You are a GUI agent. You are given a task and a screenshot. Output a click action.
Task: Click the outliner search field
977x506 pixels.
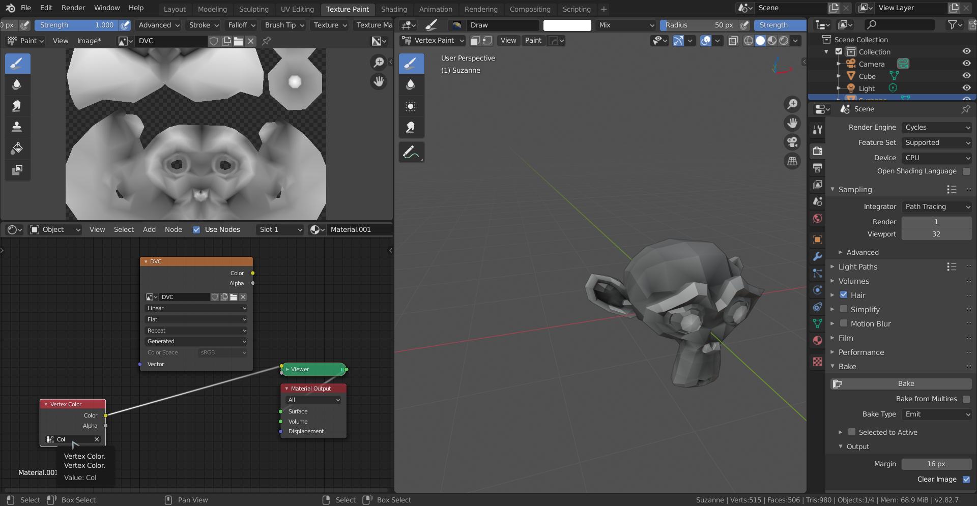(899, 24)
